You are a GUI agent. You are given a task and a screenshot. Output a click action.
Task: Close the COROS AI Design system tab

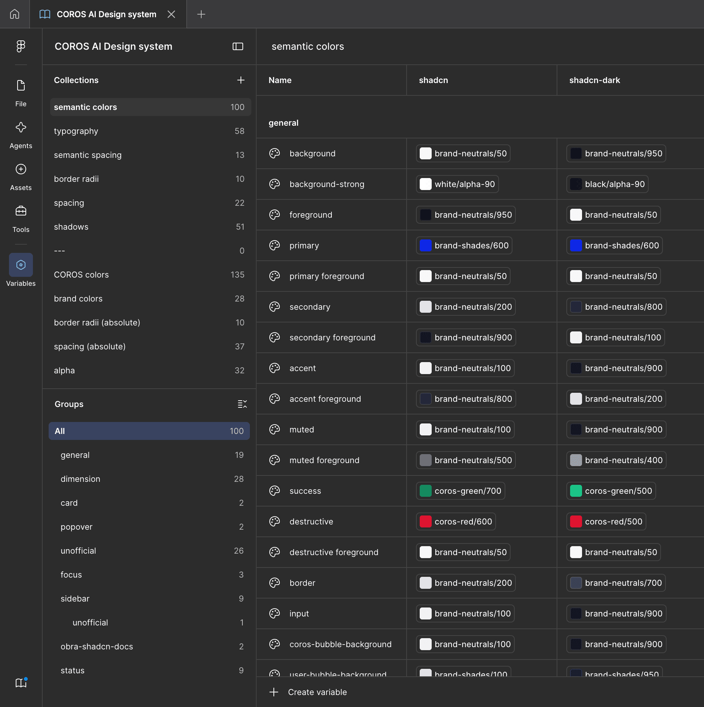(171, 14)
